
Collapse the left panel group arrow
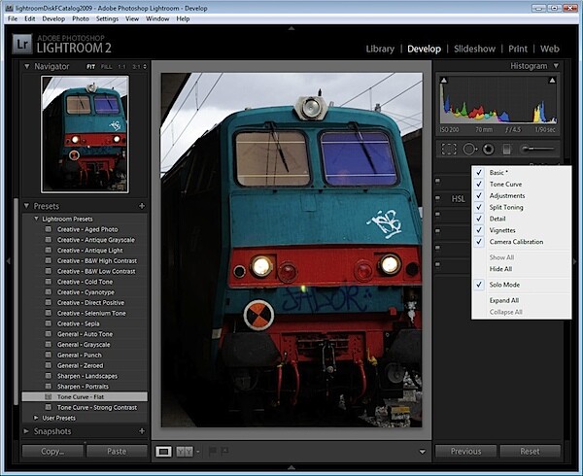[x=8, y=261]
